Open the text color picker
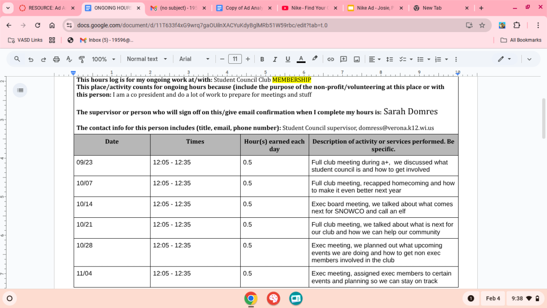Viewport: 547px width, 308px height. click(301, 59)
